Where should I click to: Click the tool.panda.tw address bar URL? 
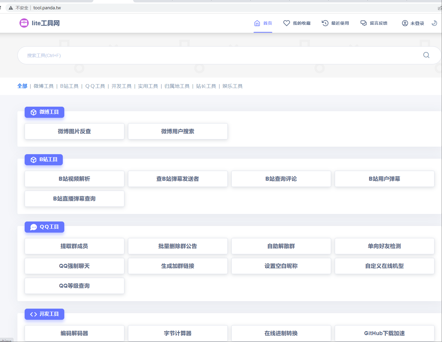click(x=47, y=8)
